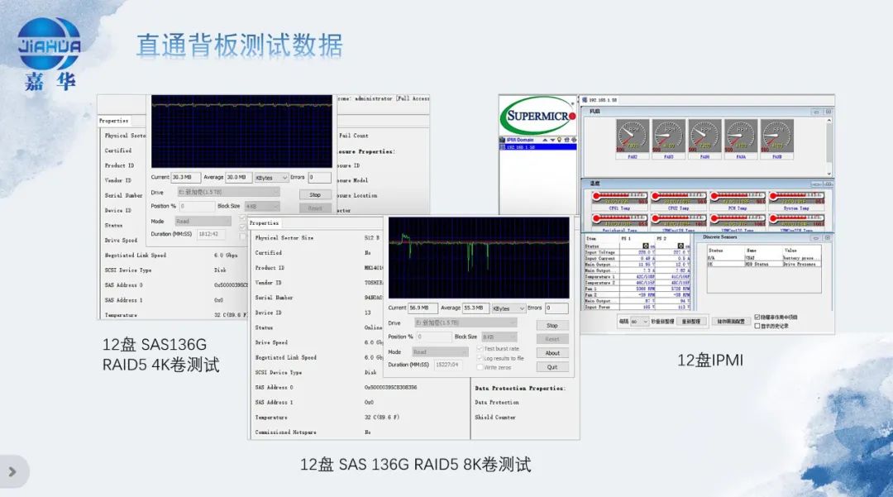This screenshot has width=893, height=497.
Task: Click the slide navigation arrow at bottom-left
Action: (12, 471)
